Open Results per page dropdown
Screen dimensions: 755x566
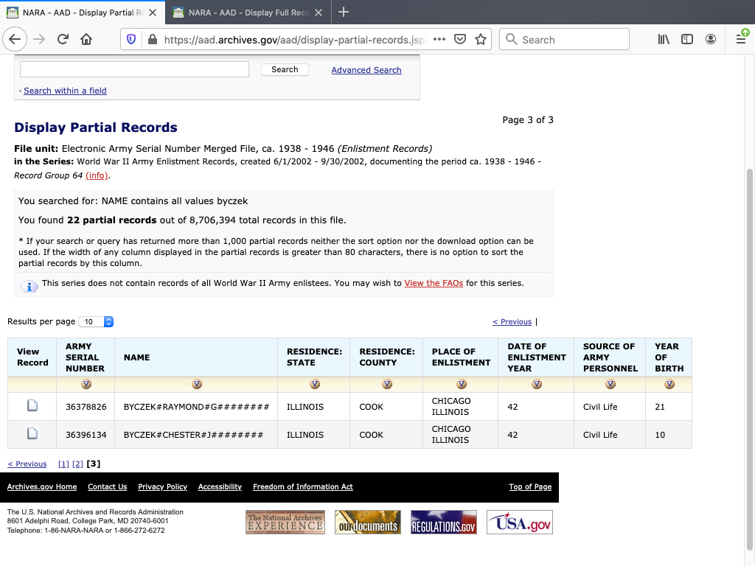(97, 322)
